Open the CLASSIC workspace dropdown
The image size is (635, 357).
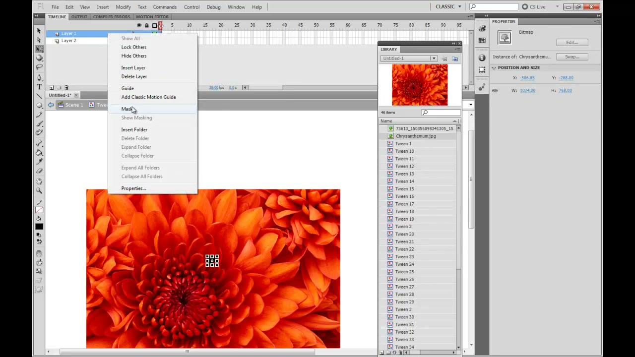point(448,6)
